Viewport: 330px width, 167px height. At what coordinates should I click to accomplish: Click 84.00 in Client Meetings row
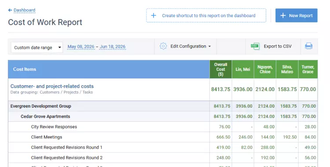click(310, 137)
